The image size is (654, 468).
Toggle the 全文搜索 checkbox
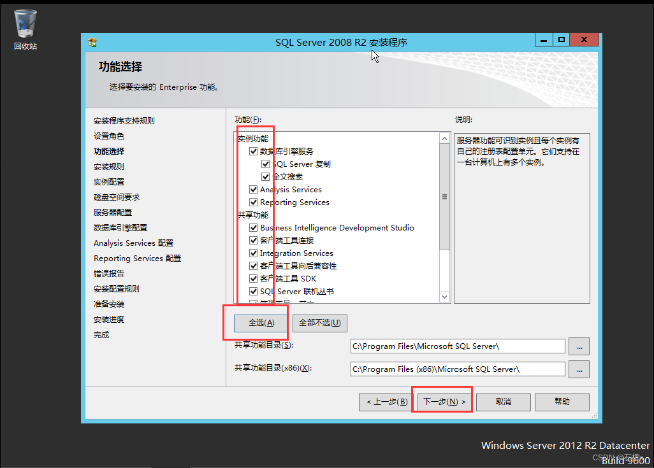click(265, 177)
